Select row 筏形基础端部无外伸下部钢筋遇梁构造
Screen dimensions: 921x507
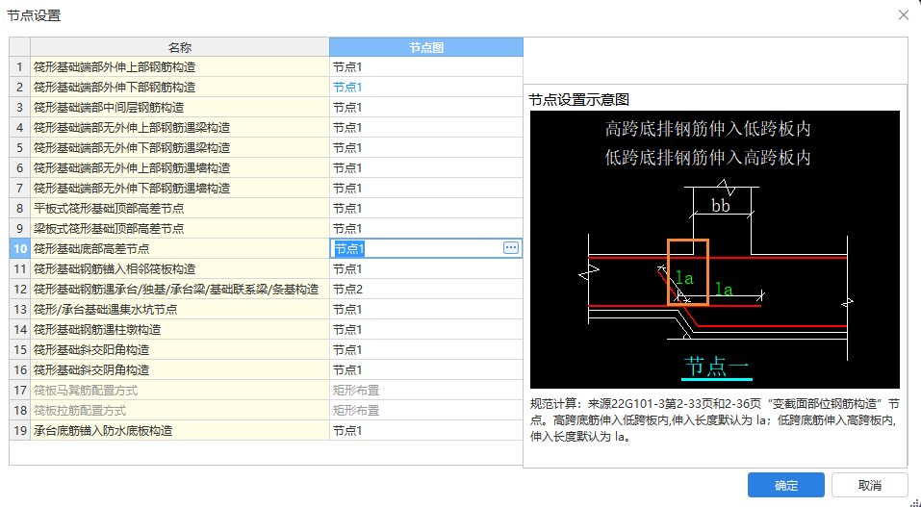[180, 147]
